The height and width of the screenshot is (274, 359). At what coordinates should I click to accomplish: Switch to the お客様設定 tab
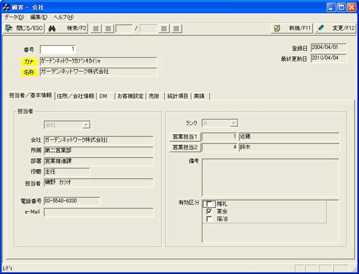click(x=130, y=96)
